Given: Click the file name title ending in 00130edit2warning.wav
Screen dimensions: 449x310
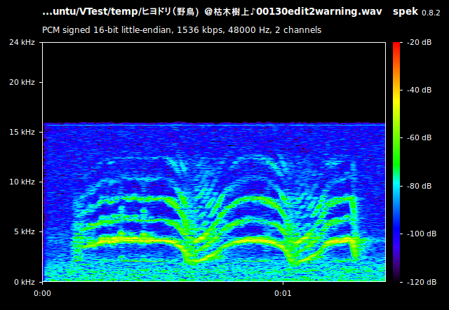Looking at the screenshot, I should pos(212,12).
